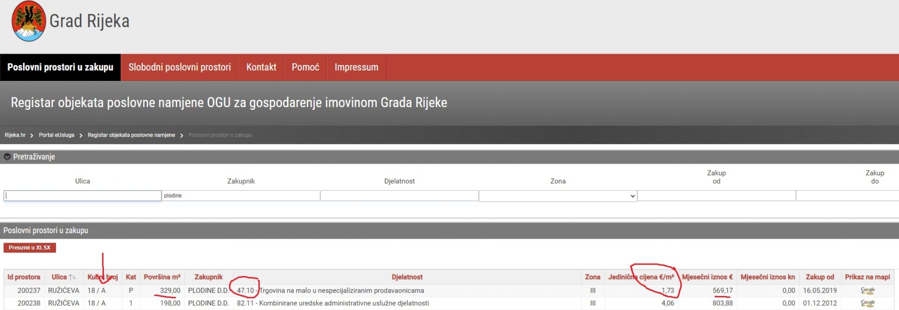Follow the Rijeka.hr breadcrumb link
Viewport: 899px width, 310px height.
coord(15,135)
